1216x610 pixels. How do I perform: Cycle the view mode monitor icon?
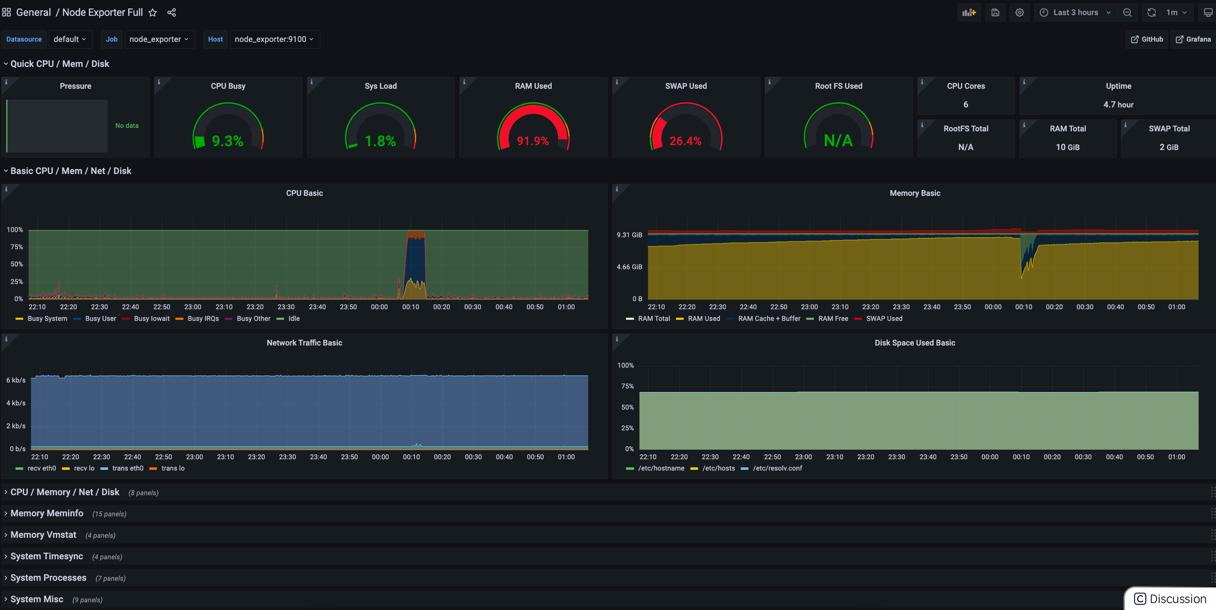[1208, 13]
